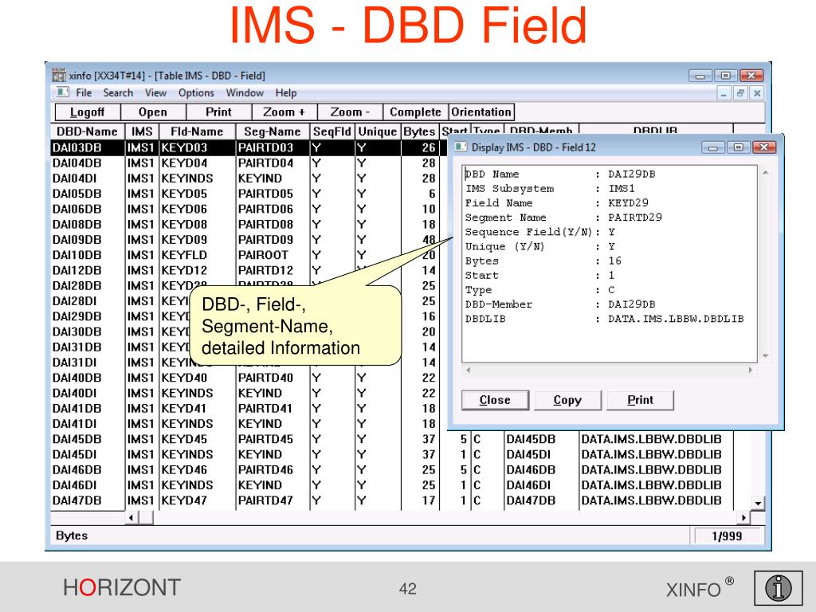Click the info icon in the slide footer
Screen dimensions: 816x612
click(x=778, y=588)
